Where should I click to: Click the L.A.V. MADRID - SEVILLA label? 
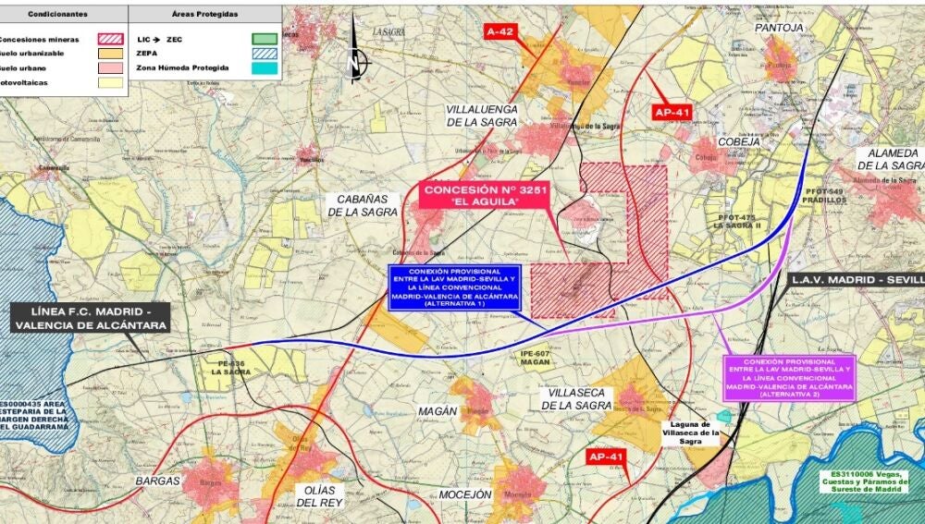pyautogui.click(x=857, y=280)
